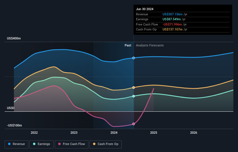238x152 pixels.
Task: Click the US$307.156m revenue value
Action: point(172,14)
